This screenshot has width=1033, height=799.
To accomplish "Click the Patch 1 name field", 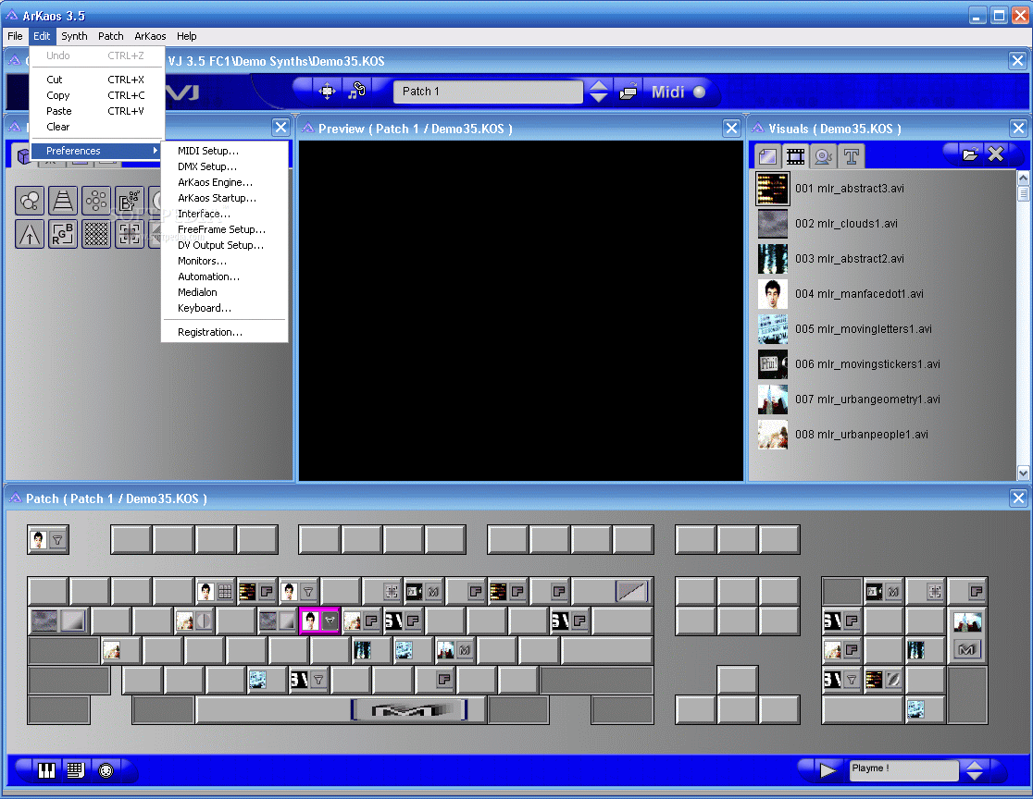I will click(488, 92).
